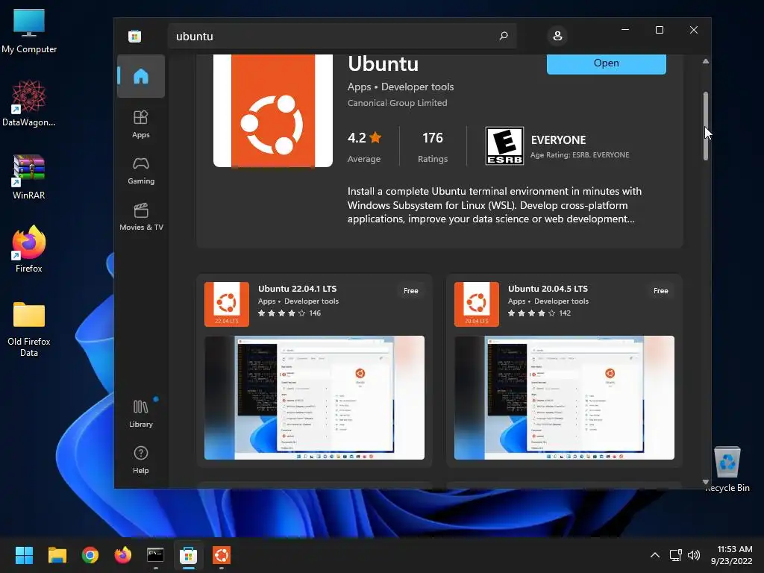The width and height of the screenshot is (764, 573).
Task: Click the vertical scrollbar thumb
Action: 706,125
